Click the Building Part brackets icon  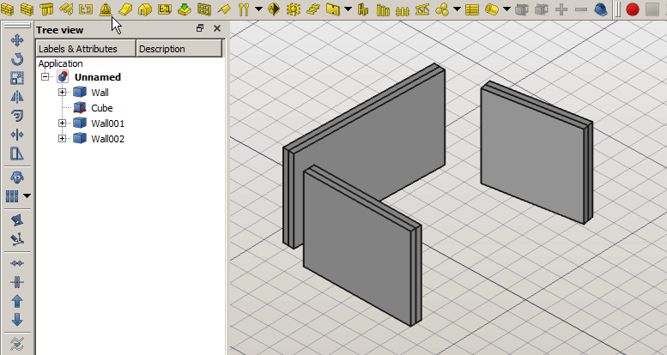coord(86,9)
